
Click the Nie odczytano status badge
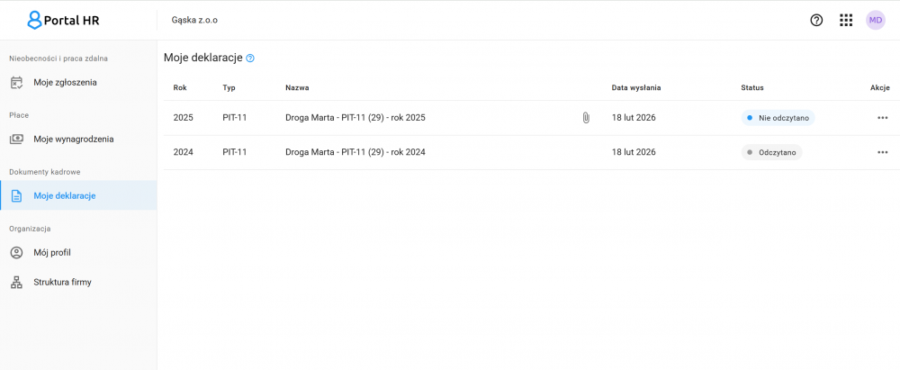pyautogui.click(x=778, y=118)
